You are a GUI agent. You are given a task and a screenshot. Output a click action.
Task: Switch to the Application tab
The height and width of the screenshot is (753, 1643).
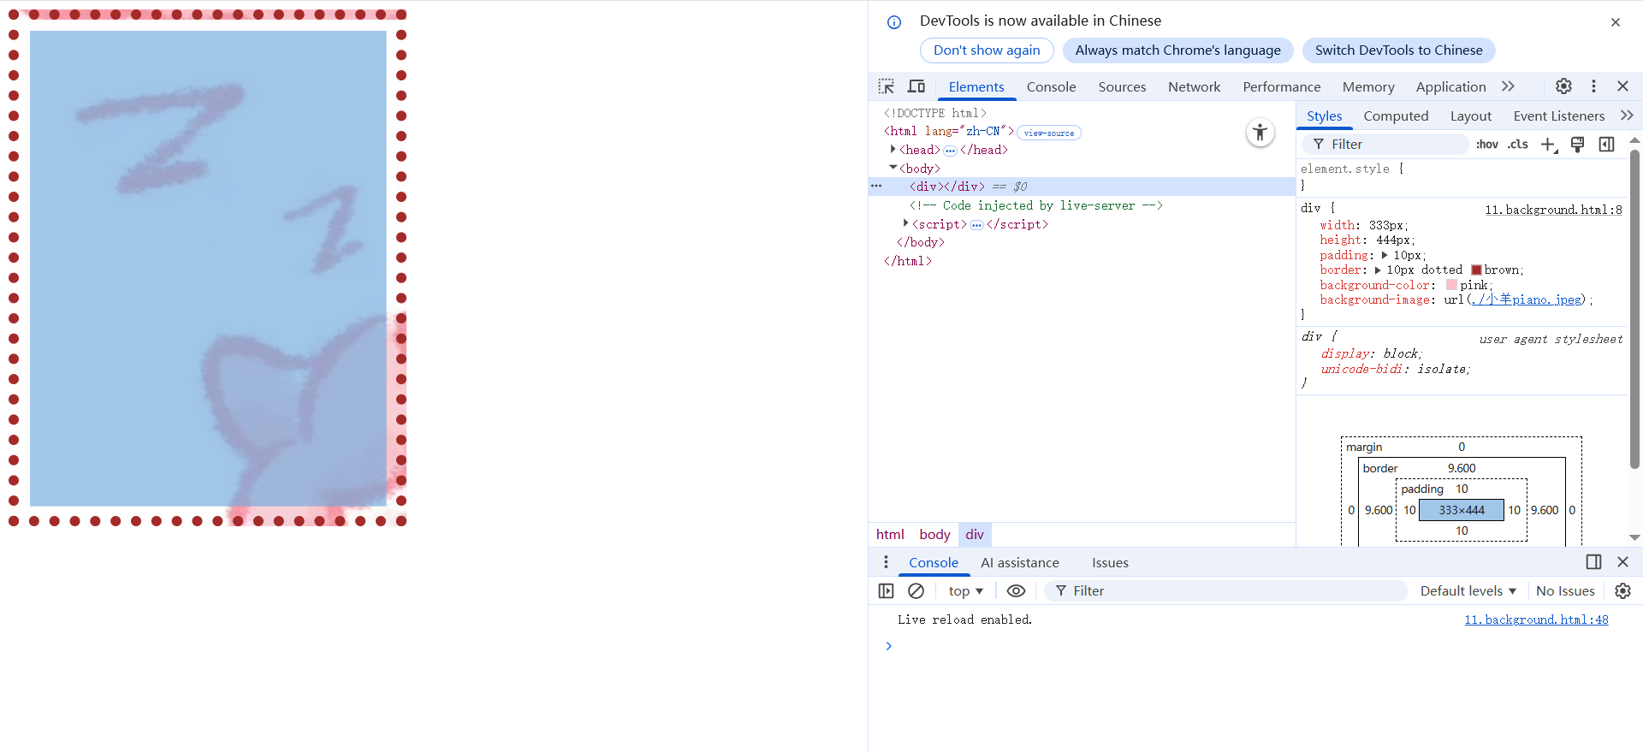1450,87
